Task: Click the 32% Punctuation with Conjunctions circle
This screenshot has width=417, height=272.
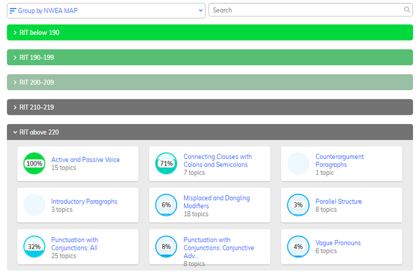Action: (34, 247)
